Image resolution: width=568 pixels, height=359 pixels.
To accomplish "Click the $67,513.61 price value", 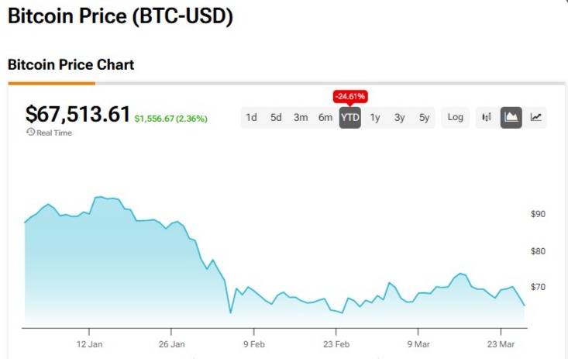I will pos(77,114).
